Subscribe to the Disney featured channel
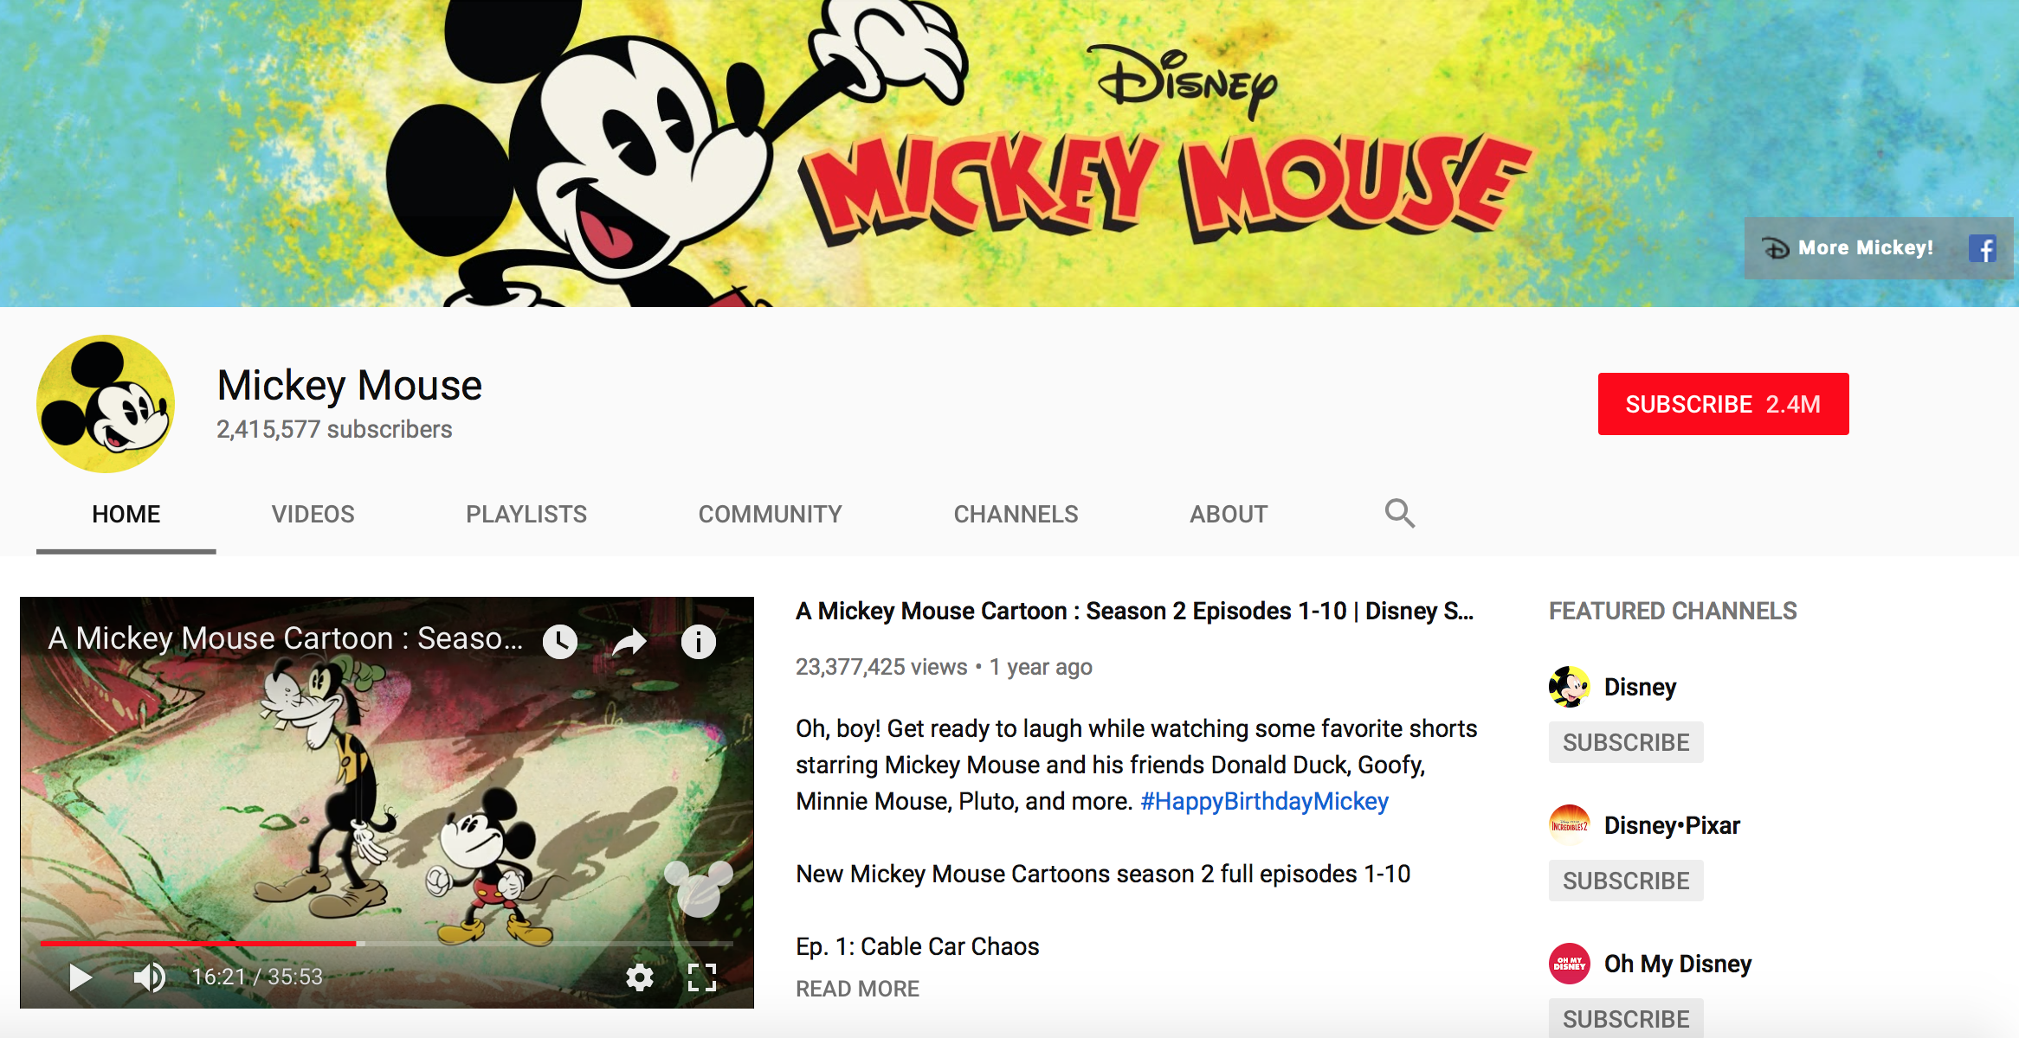The height and width of the screenshot is (1038, 2019). [1626, 742]
